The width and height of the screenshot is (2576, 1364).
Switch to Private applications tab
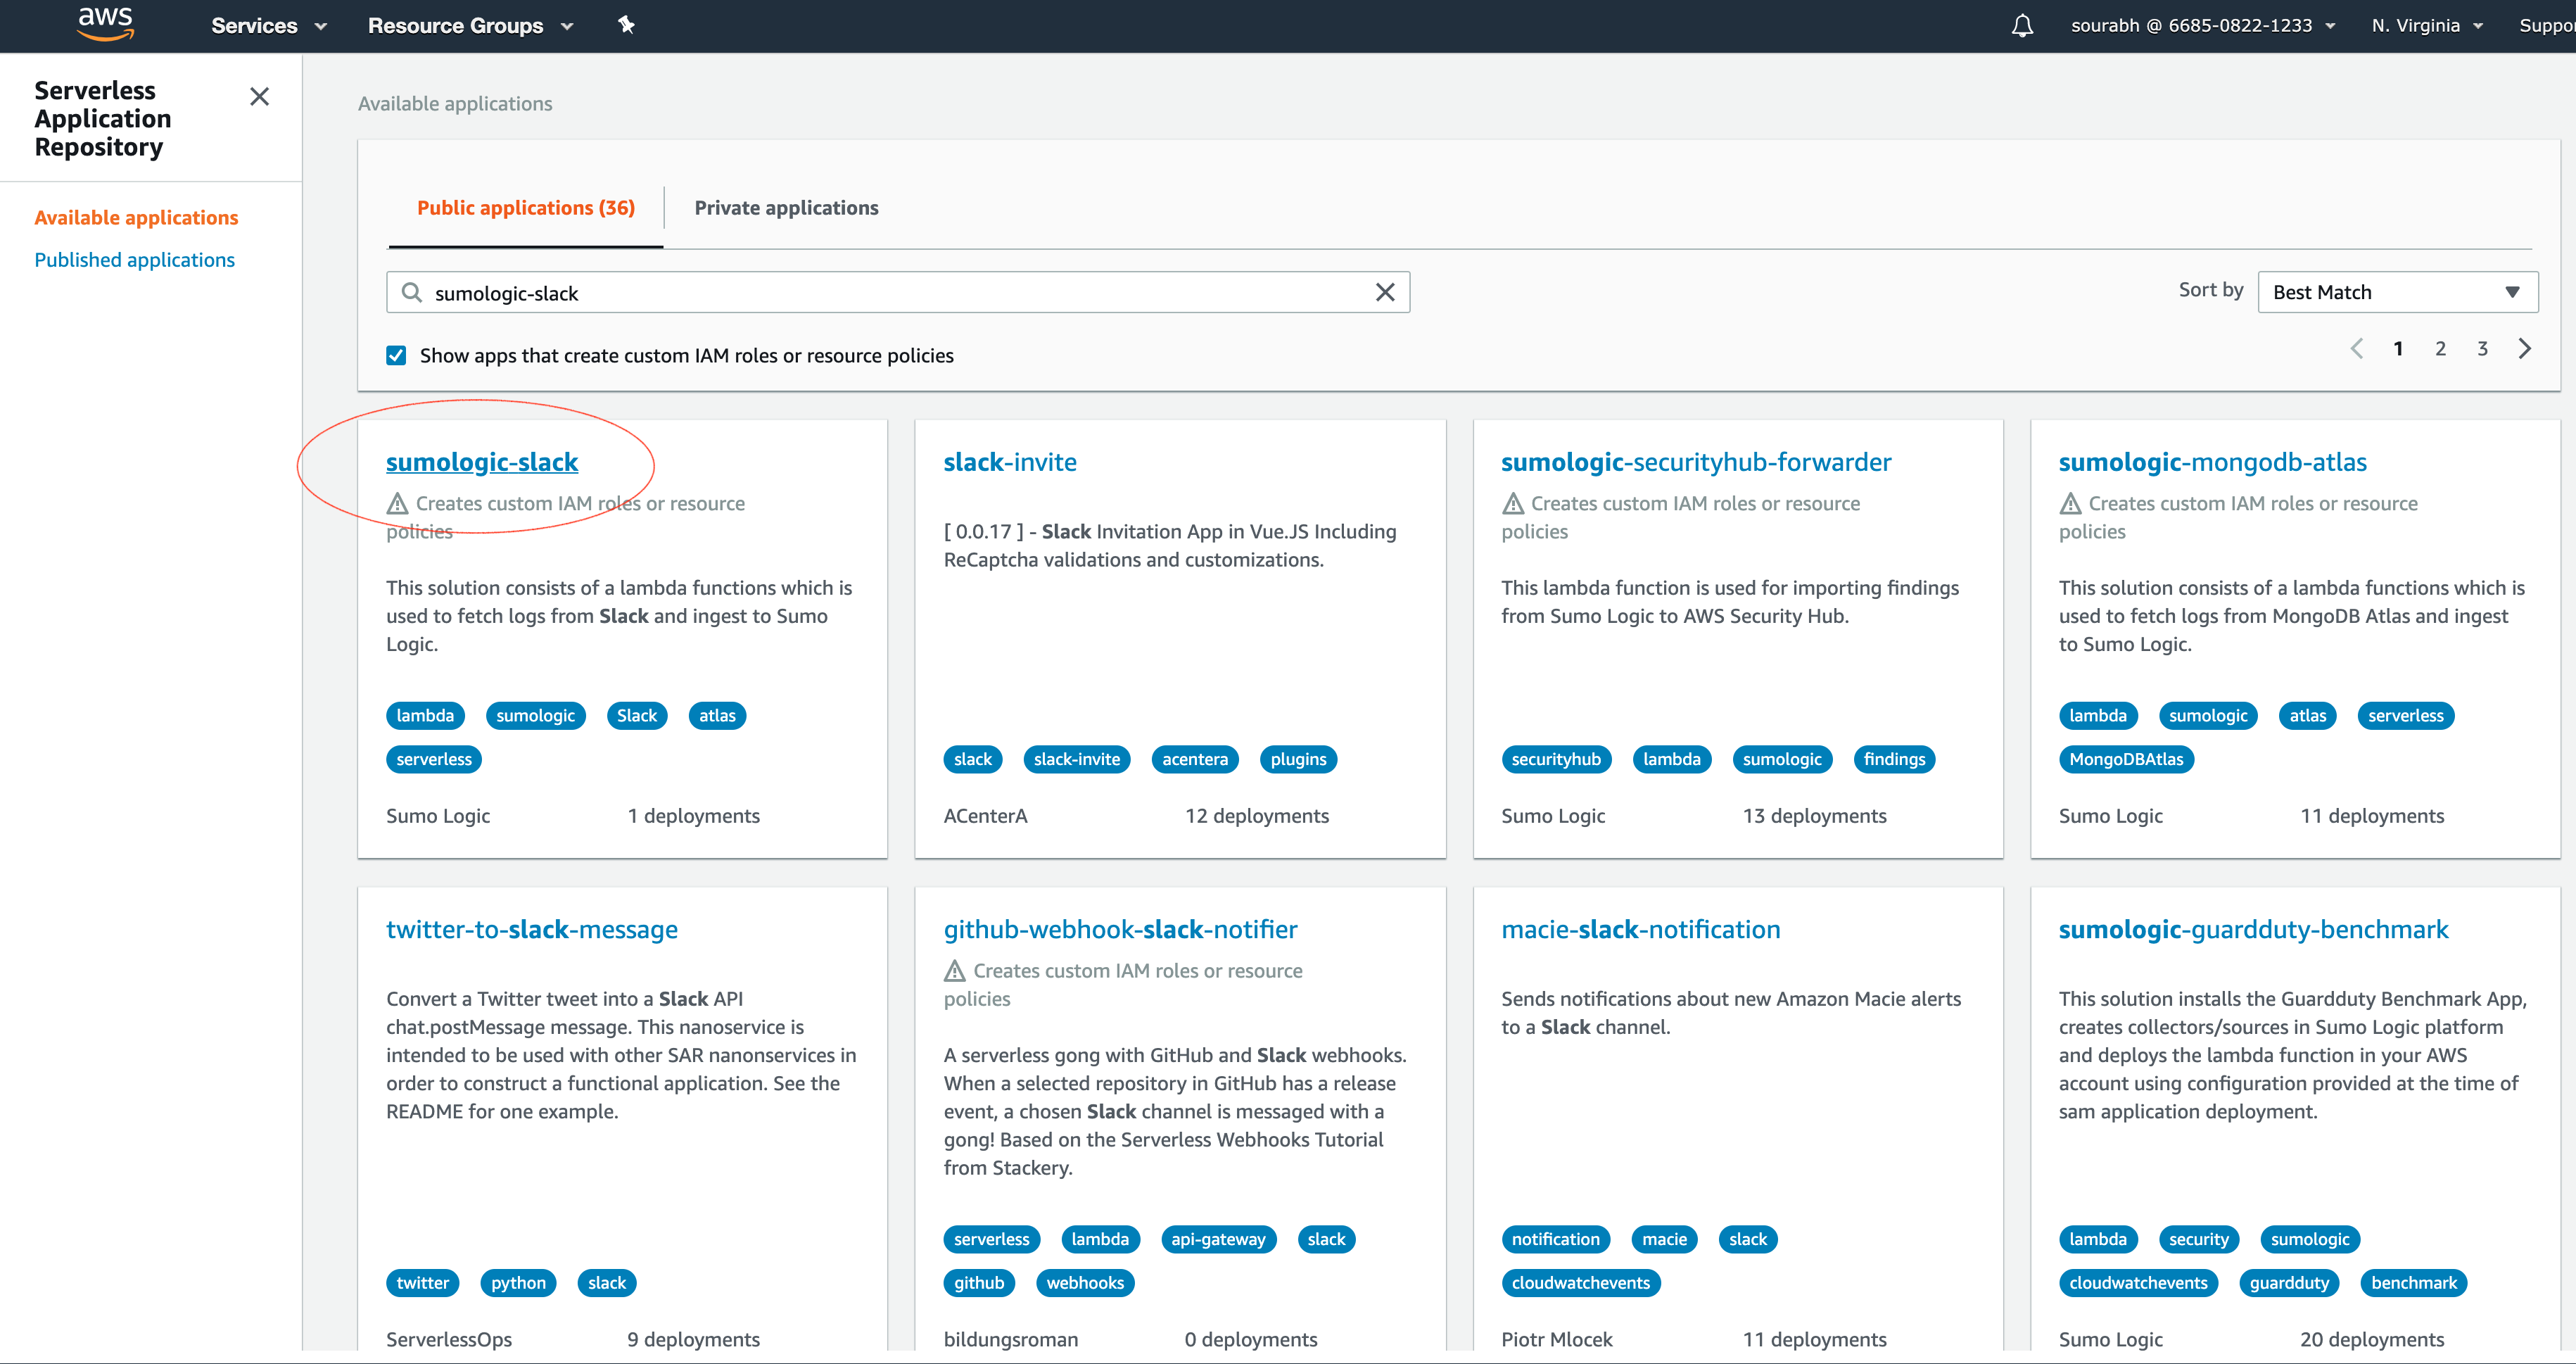786,208
